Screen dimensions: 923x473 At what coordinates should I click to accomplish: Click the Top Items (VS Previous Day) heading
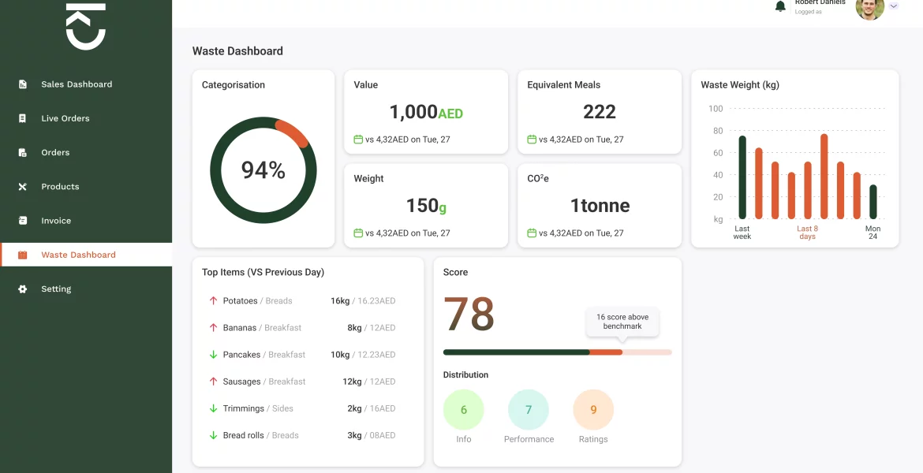tap(263, 273)
